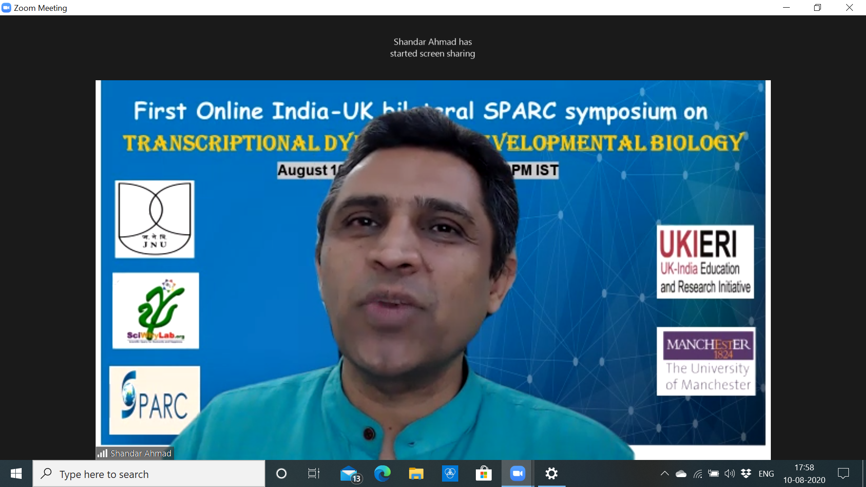Restore down the Zoom Meeting window
Viewport: 866px width, 487px height.
click(x=817, y=8)
